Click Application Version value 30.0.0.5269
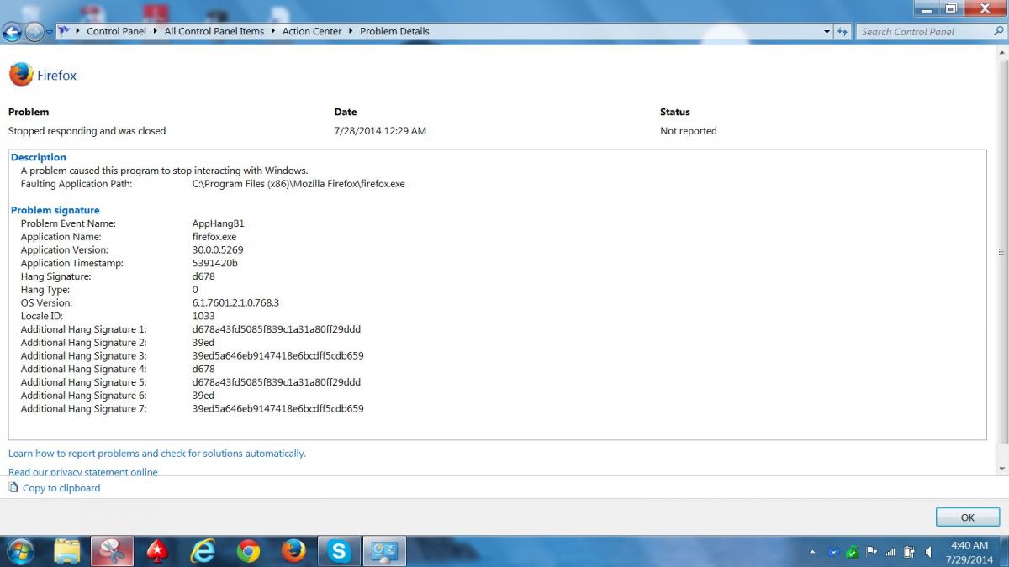Viewport: 1009px width, 567px height. click(x=218, y=250)
